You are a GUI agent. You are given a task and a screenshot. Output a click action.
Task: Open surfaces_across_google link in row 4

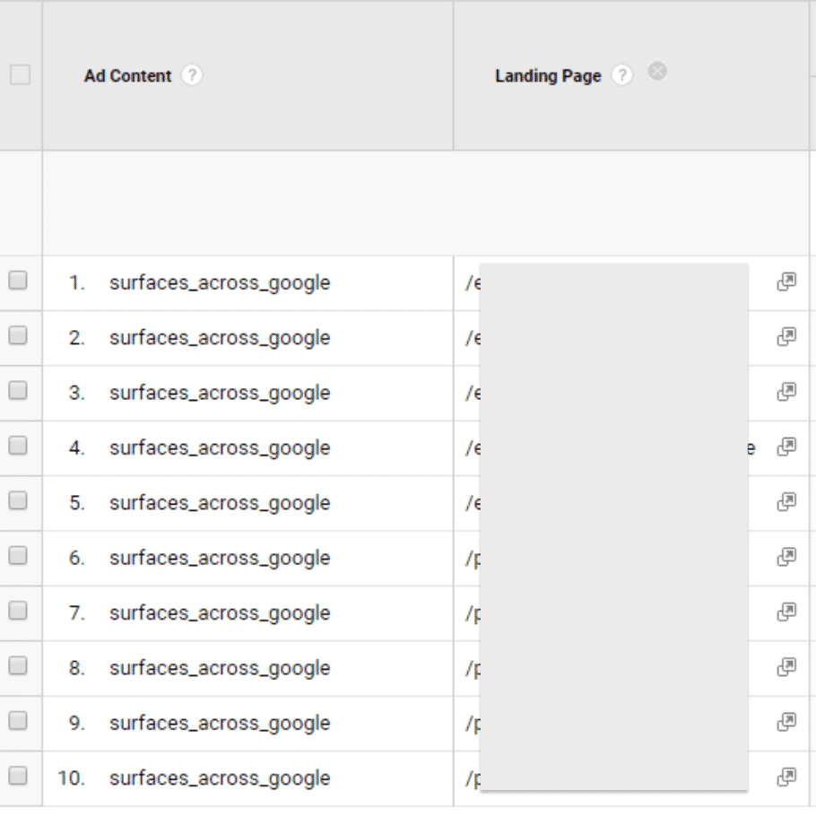click(x=220, y=448)
